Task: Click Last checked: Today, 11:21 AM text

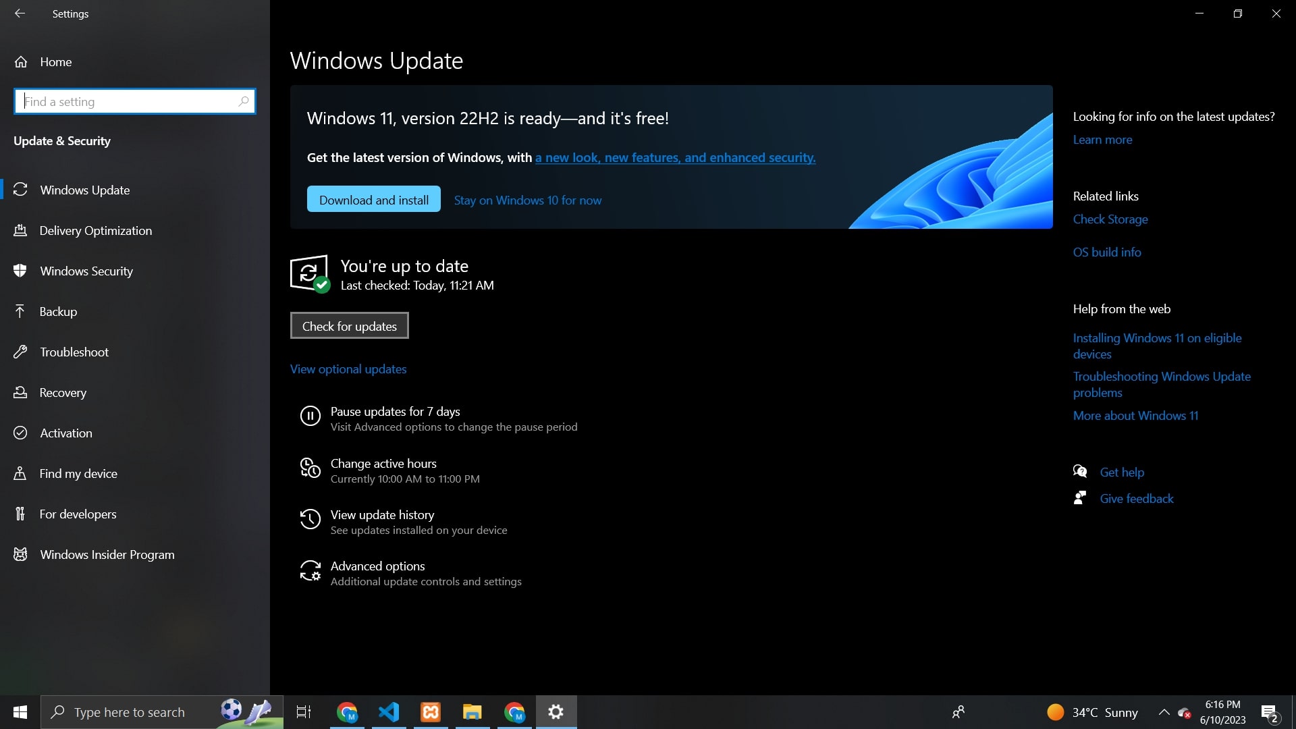Action: (x=417, y=286)
